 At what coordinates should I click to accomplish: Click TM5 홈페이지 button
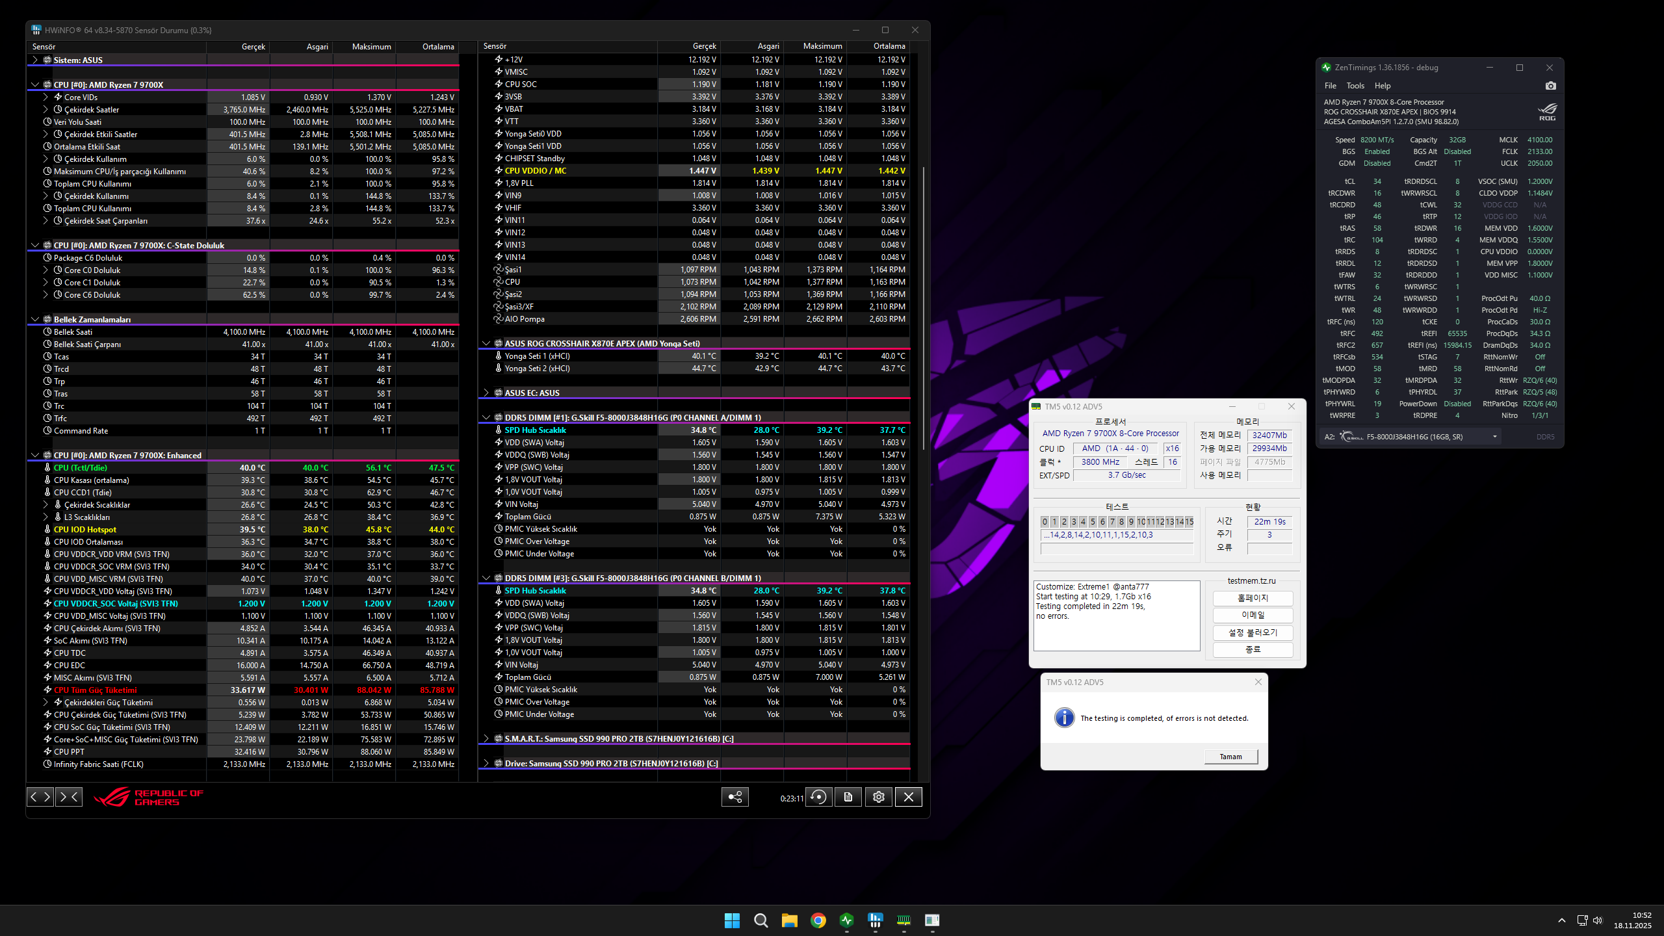(1253, 598)
